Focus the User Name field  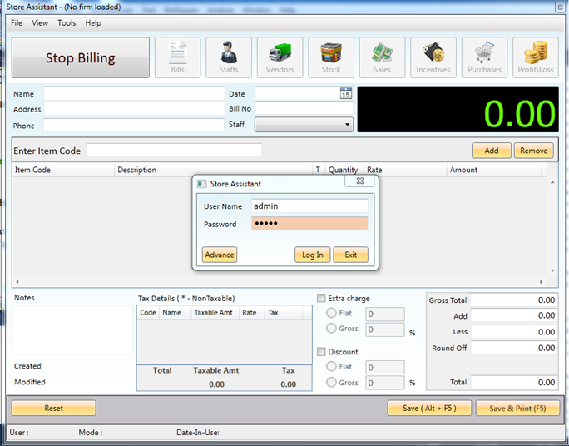click(309, 206)
